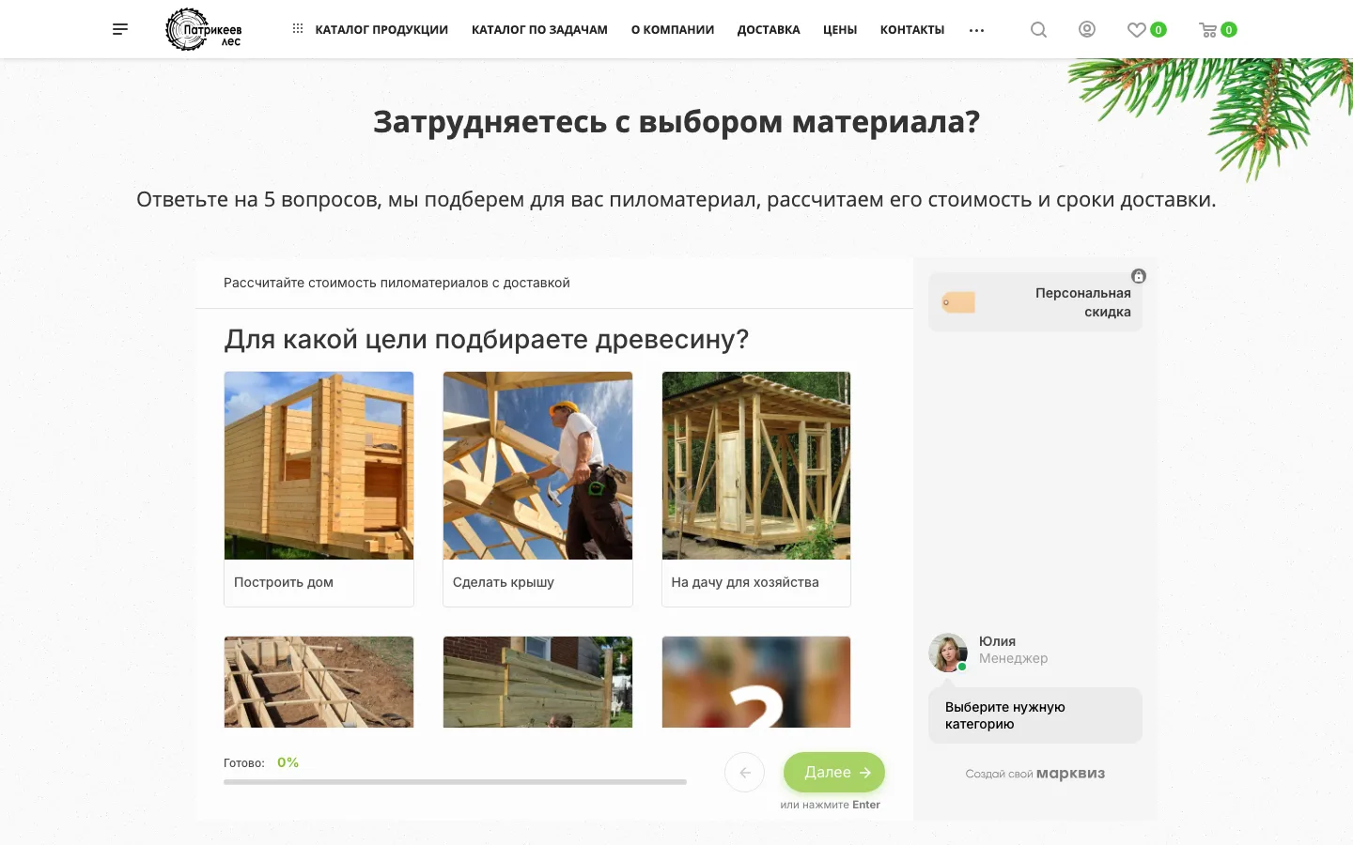Screen dimensions: 1353x845
Task: Choose the question mark image option
Action: pyautogui.click(x=756, y=682)
